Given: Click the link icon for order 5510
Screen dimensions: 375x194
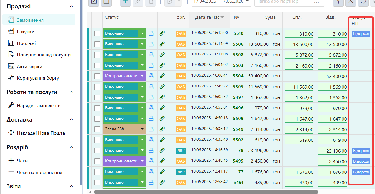Looking at the screenshot, I should tap(162, 33).
